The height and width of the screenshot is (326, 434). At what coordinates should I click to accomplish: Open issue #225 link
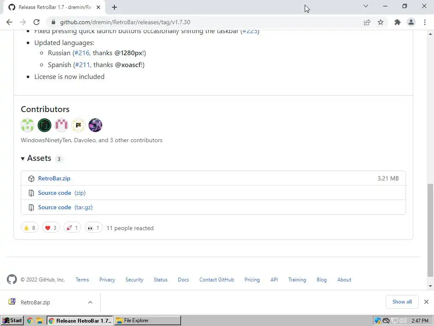pos(250,31)
